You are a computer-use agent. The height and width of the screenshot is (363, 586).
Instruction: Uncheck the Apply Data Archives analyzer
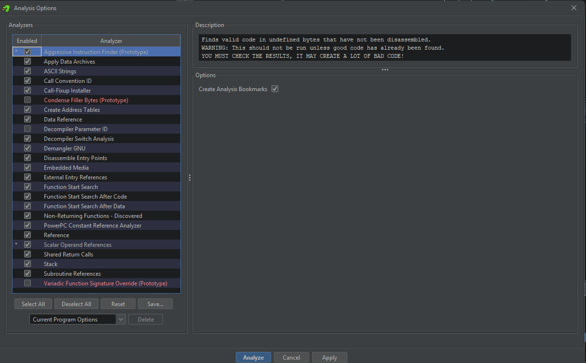27,61
